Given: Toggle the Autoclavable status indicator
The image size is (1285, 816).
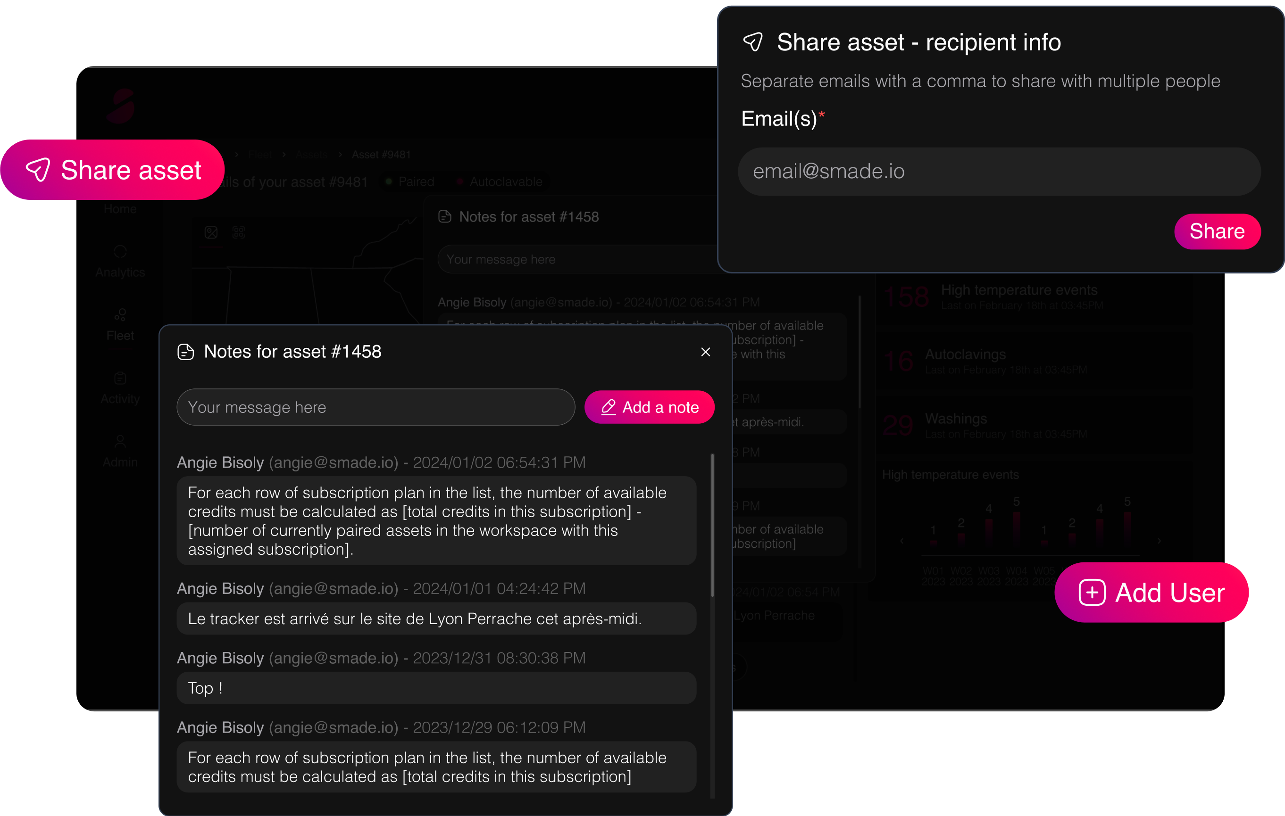Looking at the screenshot, I should coord(499,181).
